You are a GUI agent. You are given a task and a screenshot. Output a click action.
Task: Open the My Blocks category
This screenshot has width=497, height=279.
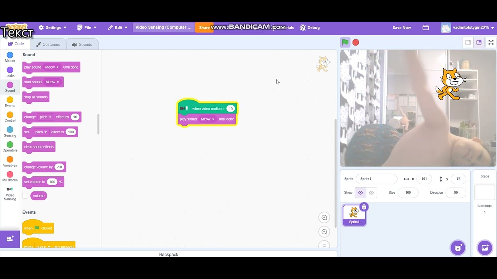click(10, 176)
